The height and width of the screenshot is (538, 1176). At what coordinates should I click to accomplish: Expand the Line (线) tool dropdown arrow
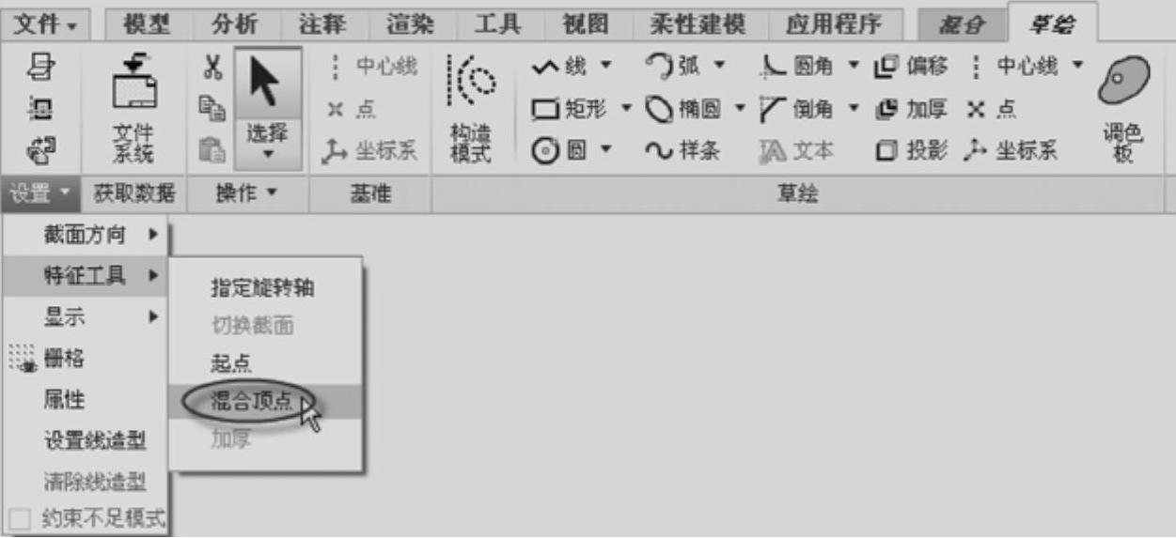tap(606, 67)
